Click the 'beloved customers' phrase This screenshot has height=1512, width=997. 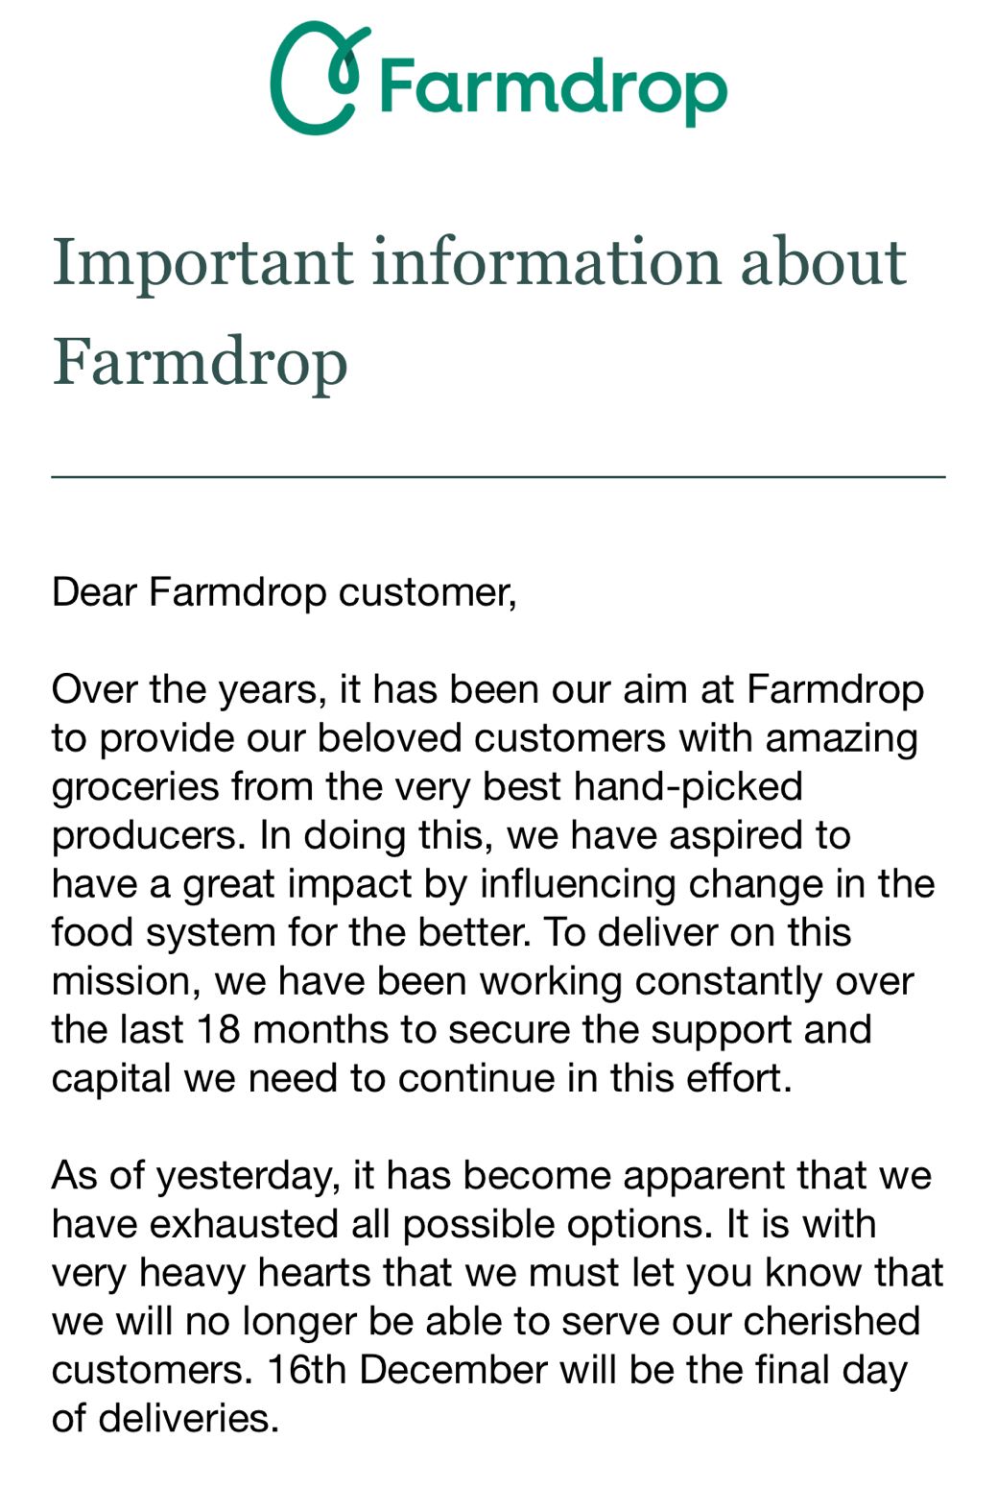pyautogui.click(x=491, y=738)
